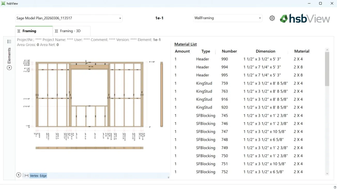The height and width of the screenshot is (189, 337).
Task: Click the hsbView app icon in title bar
Action: (x=3, y=3)
